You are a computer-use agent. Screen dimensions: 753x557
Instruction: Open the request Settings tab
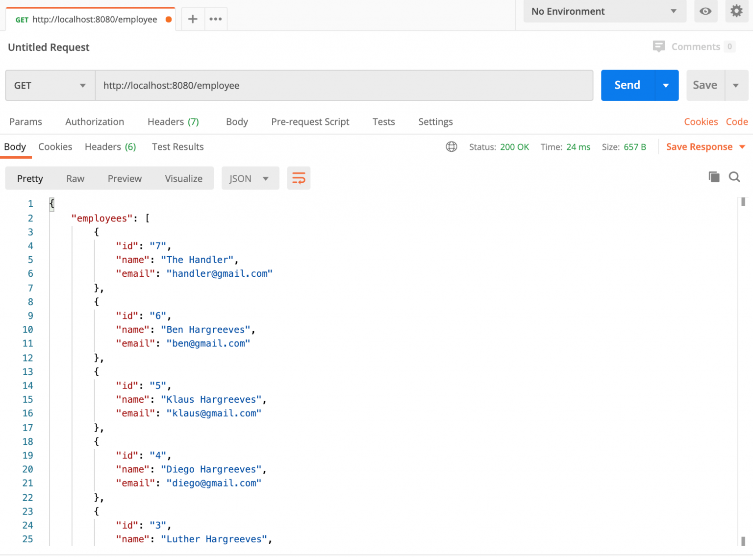pyautogui.click(x=435, y=121)
